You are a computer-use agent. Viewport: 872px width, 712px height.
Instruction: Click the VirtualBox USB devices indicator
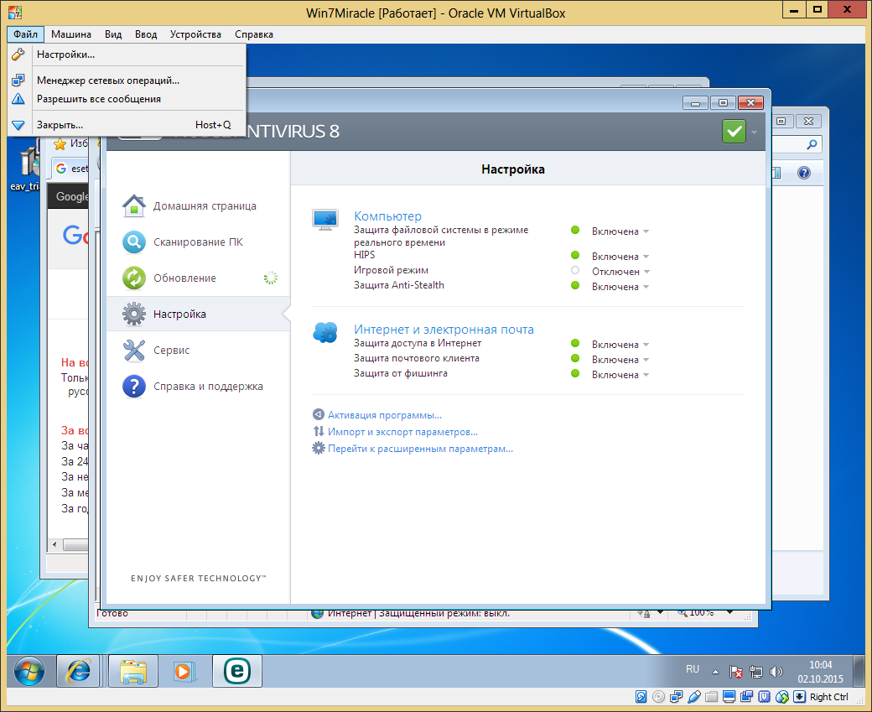tap(694, 696)
